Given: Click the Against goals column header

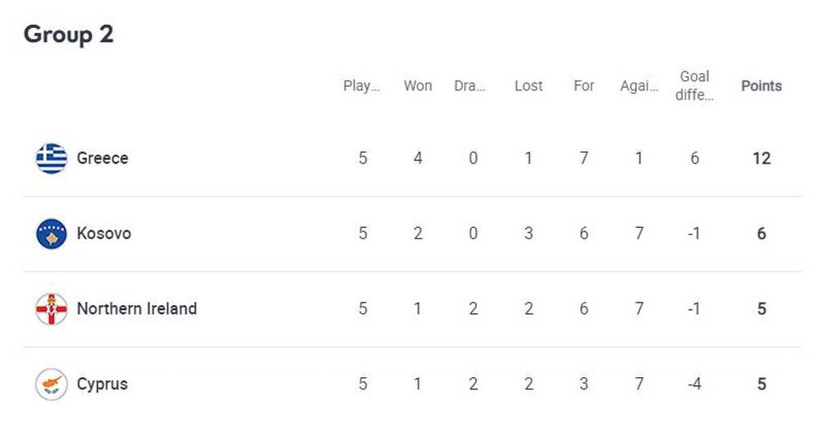Looking at the screenshot, I should [639, 86].
